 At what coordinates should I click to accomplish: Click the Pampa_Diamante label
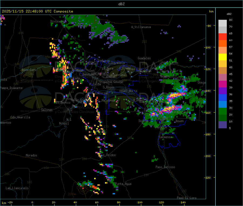pos(11,88)
